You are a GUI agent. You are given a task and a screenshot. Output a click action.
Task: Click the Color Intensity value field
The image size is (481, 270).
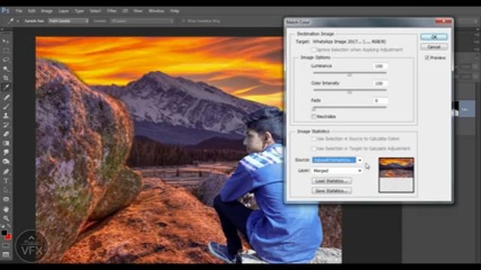coord(380,83)
